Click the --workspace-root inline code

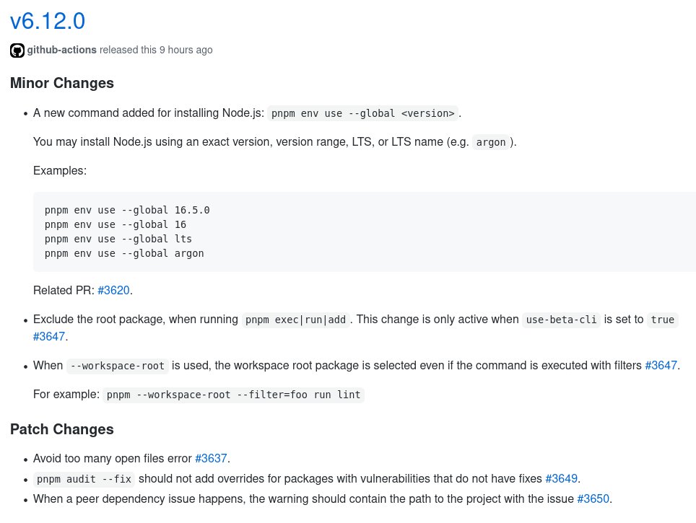pyautogui.click(x=118, y=366)
